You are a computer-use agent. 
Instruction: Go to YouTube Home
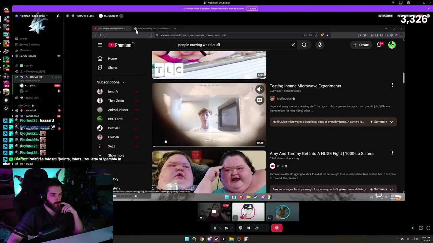(x=112, y=59)
